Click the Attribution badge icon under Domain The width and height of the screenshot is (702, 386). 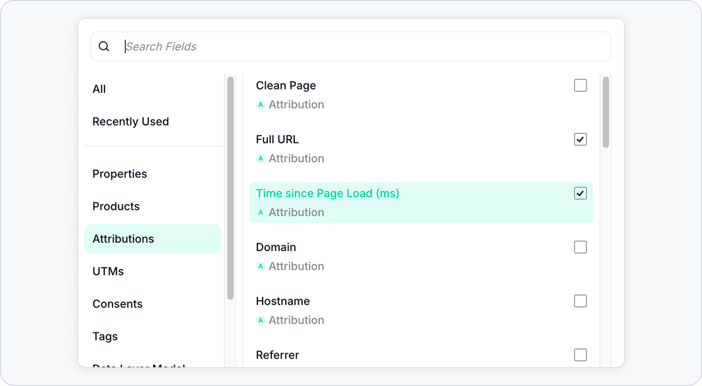(261, 266)
